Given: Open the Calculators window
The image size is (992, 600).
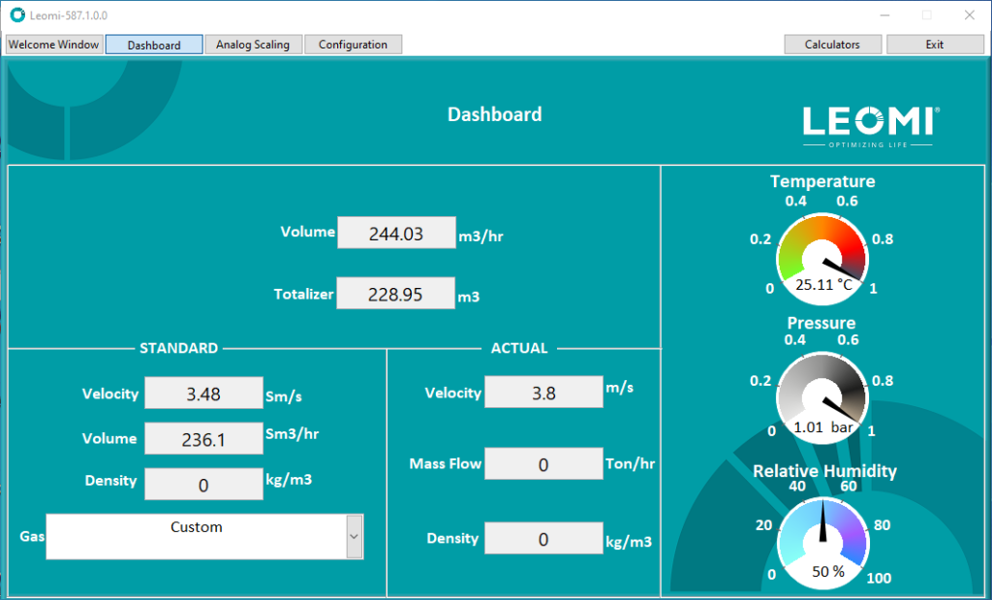Looking at the screenshot, I should pos(831,44).
